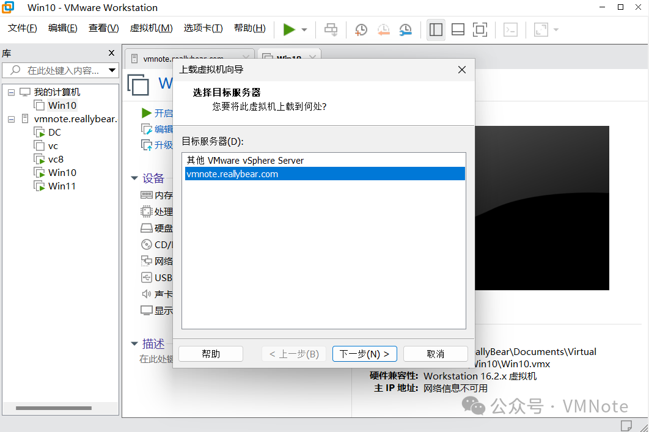Click the 下一步(N) > button
The width and height of the screenshot is (649, 432).
pos(365,354)
